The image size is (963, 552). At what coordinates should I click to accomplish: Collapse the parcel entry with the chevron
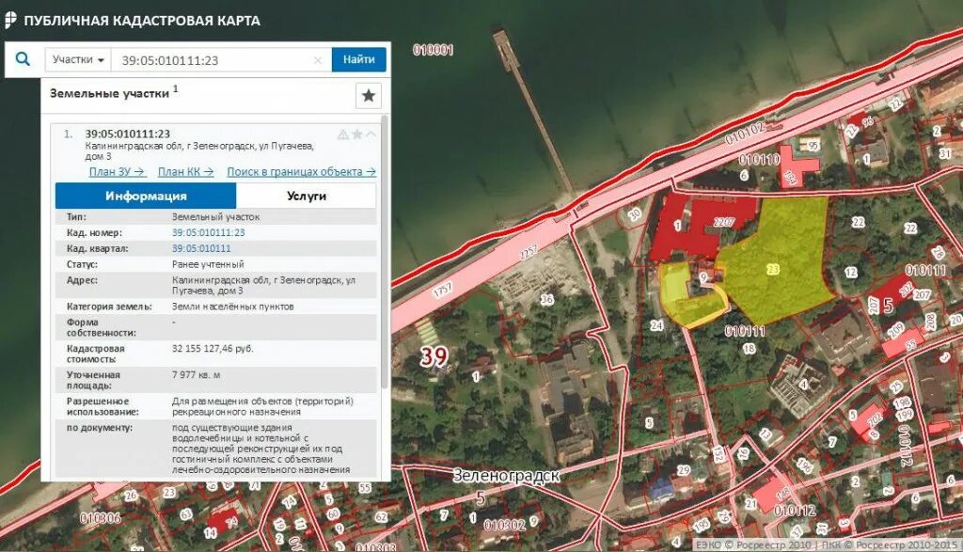(x=371, y=133)
